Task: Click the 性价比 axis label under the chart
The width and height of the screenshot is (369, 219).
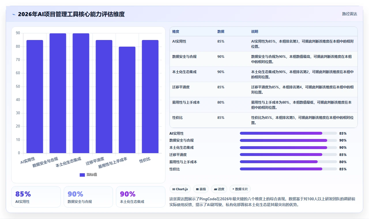Action: pos(145,160)
